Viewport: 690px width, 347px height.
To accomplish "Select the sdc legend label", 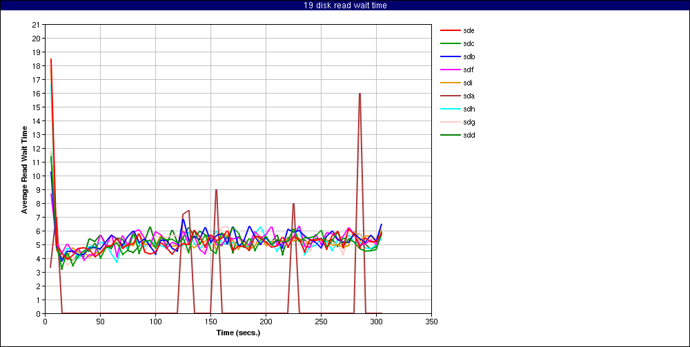I will (x=469, y=43).
